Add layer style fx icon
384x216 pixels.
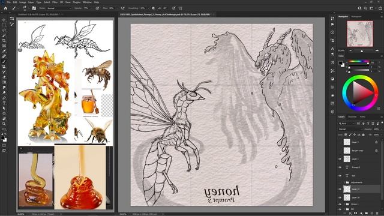tap(350, 214)
